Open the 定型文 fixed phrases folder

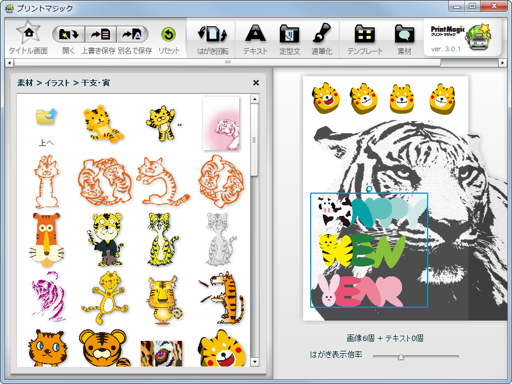pyautogui.click(x=289, y=34)
